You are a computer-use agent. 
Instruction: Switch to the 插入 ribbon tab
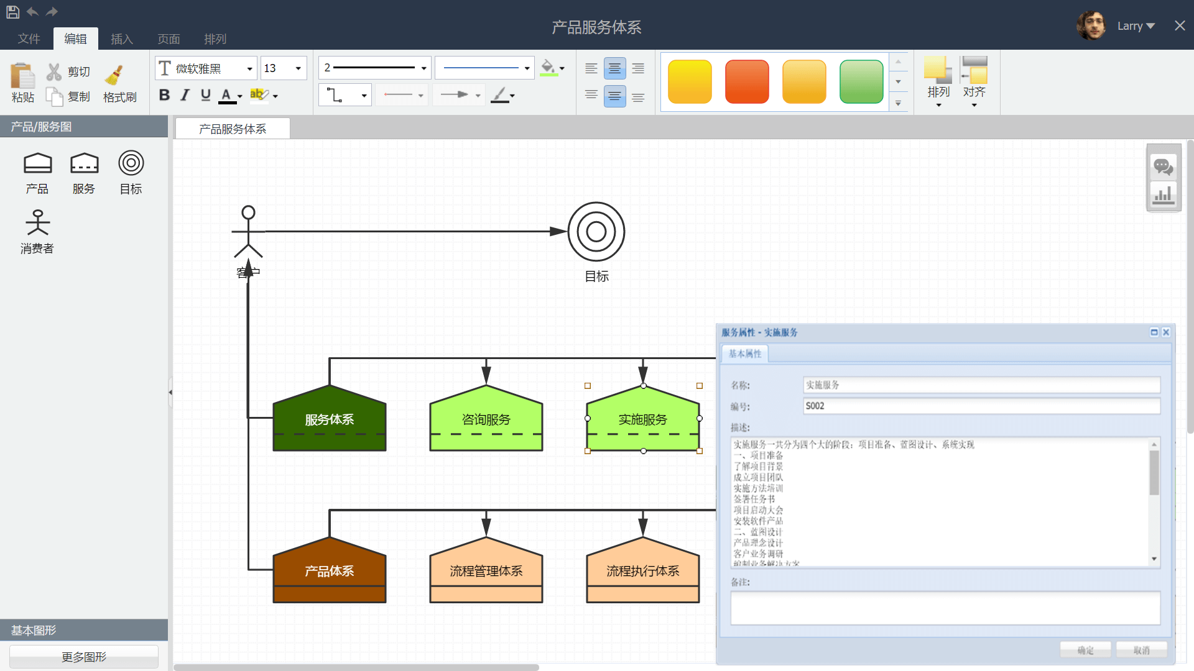[122, 39]
